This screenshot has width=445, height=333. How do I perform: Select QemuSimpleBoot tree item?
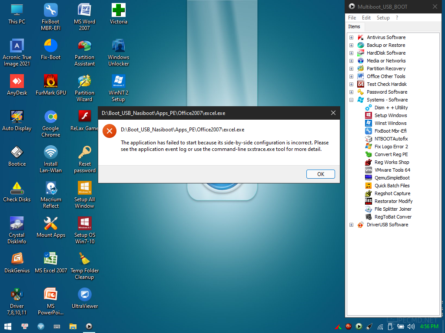click(392, 178)
